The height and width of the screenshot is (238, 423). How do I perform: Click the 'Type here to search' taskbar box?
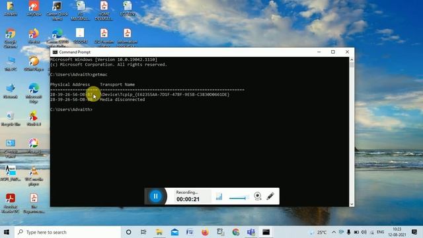point(67,232)
